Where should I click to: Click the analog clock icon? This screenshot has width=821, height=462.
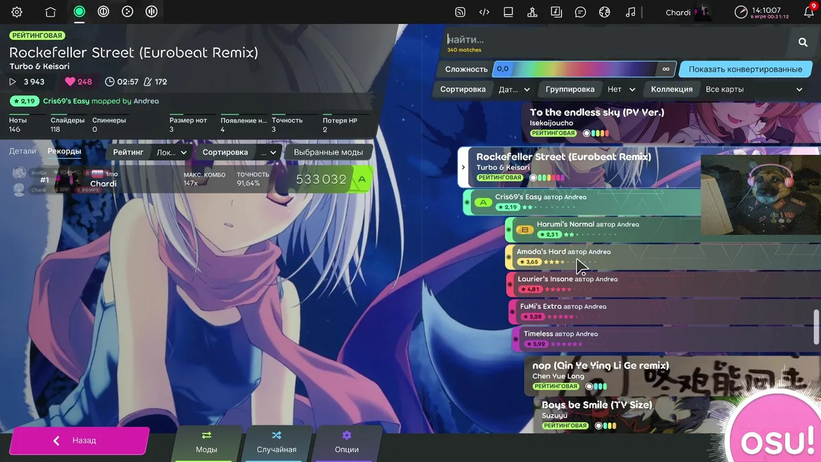coord(741,12)
